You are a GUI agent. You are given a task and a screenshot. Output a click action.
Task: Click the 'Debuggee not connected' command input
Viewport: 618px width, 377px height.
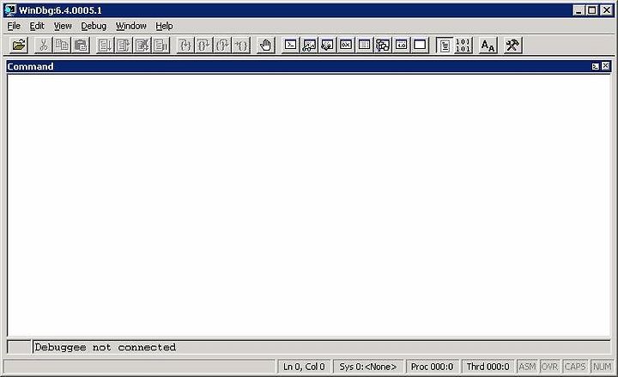click(321, 347)
